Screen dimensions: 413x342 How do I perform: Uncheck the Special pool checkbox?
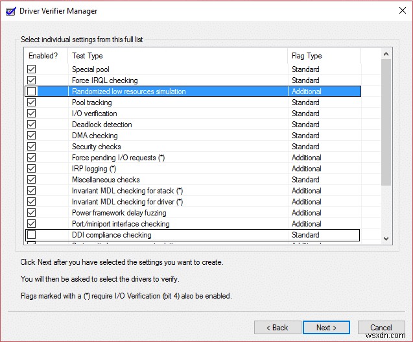pyautogui.click(x=32, y=69)
